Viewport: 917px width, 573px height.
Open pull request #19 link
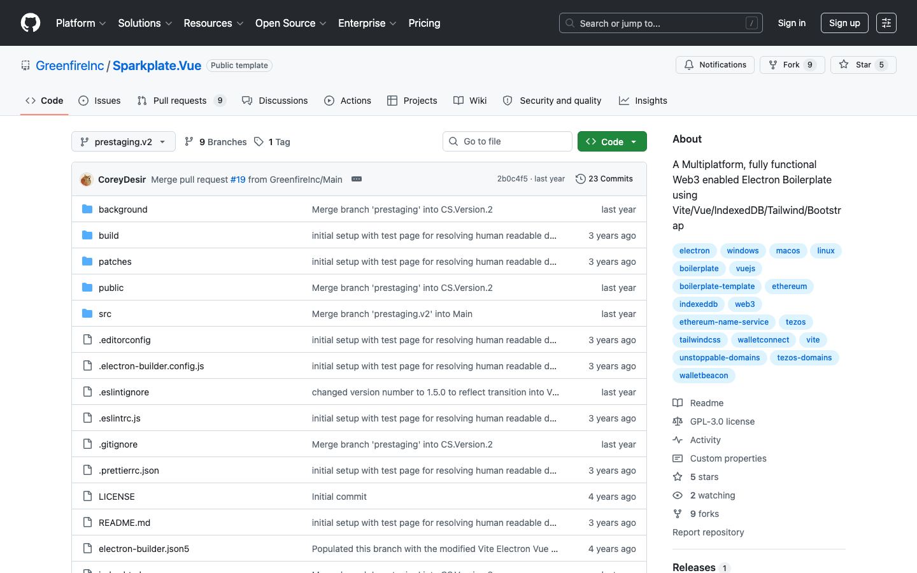[x=238, y=180]
